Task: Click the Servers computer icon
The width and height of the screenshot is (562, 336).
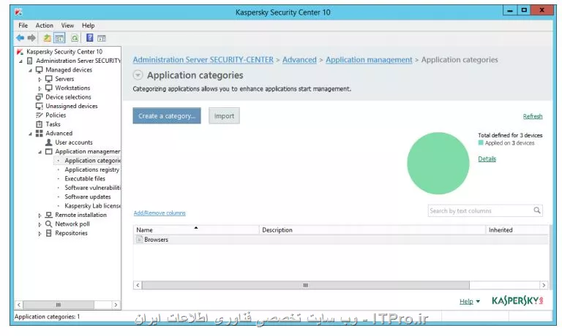Action: click(x=49, y=79)
